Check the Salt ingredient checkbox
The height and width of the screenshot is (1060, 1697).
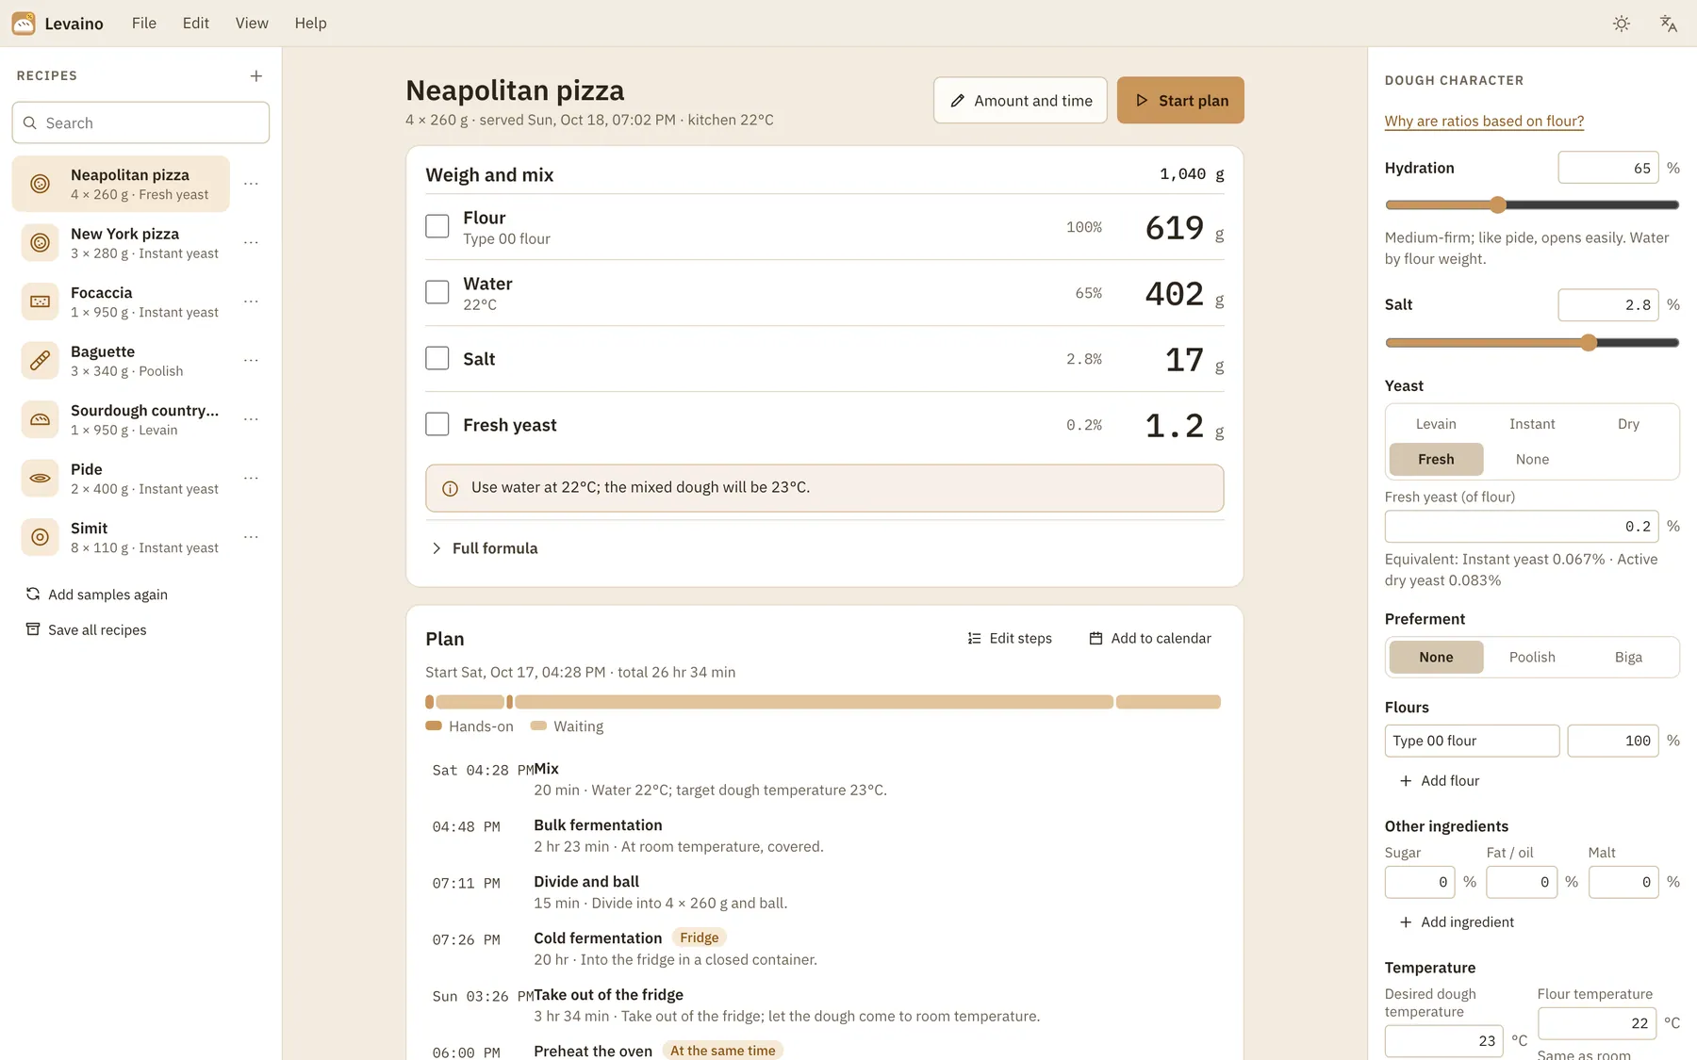click(437, 358)
